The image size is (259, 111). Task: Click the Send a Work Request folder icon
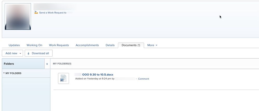(36, 12)
